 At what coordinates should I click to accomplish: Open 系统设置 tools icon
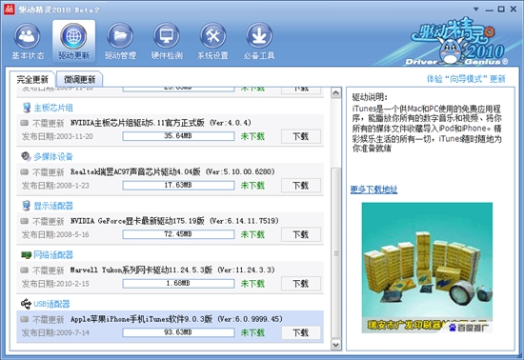212,35
